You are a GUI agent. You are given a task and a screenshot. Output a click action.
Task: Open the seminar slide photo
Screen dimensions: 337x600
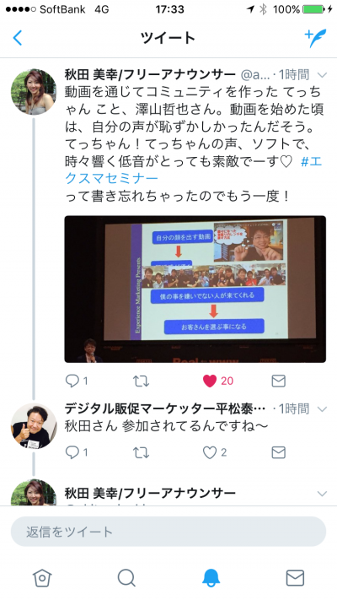[195, 289]
